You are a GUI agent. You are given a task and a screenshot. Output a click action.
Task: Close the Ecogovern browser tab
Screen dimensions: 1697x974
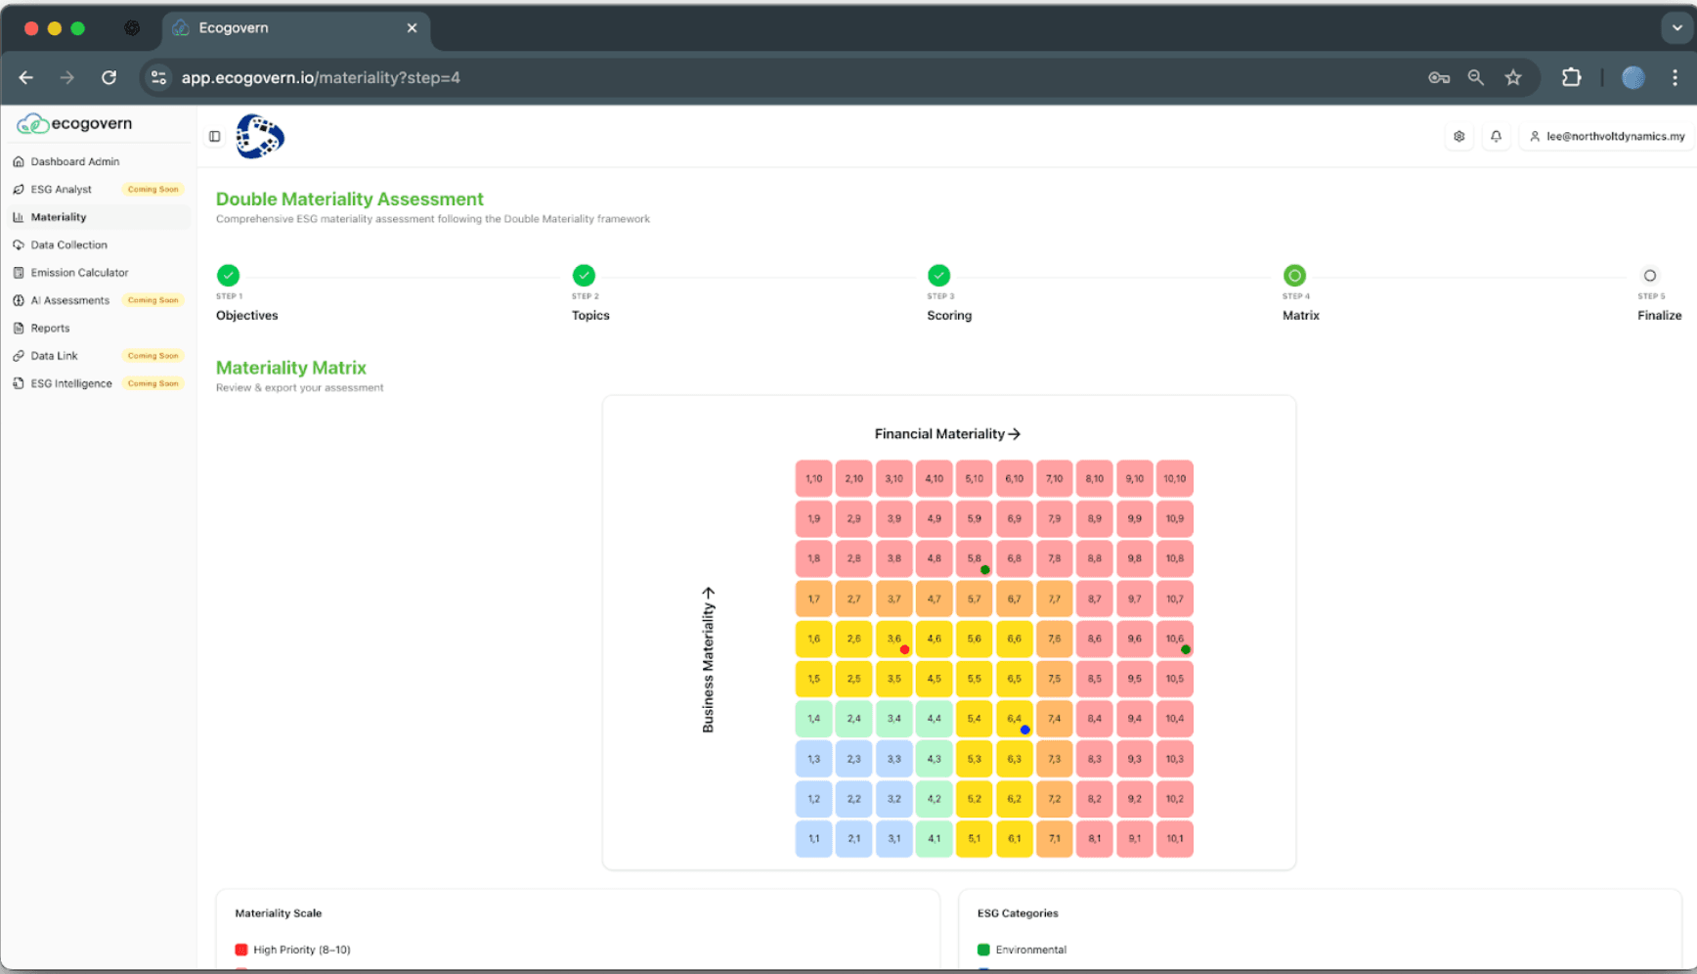(412, 28)
